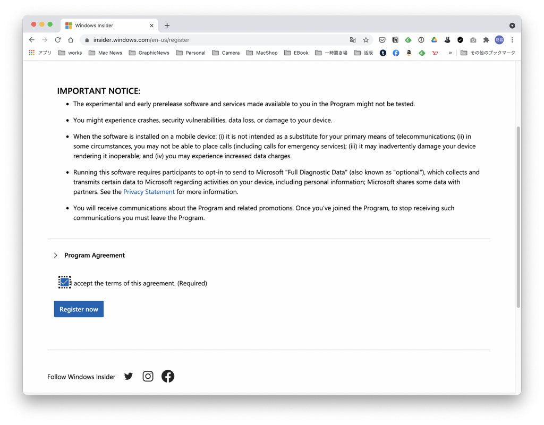View site security lock info
544x425 pixels.
pos(87,40)
